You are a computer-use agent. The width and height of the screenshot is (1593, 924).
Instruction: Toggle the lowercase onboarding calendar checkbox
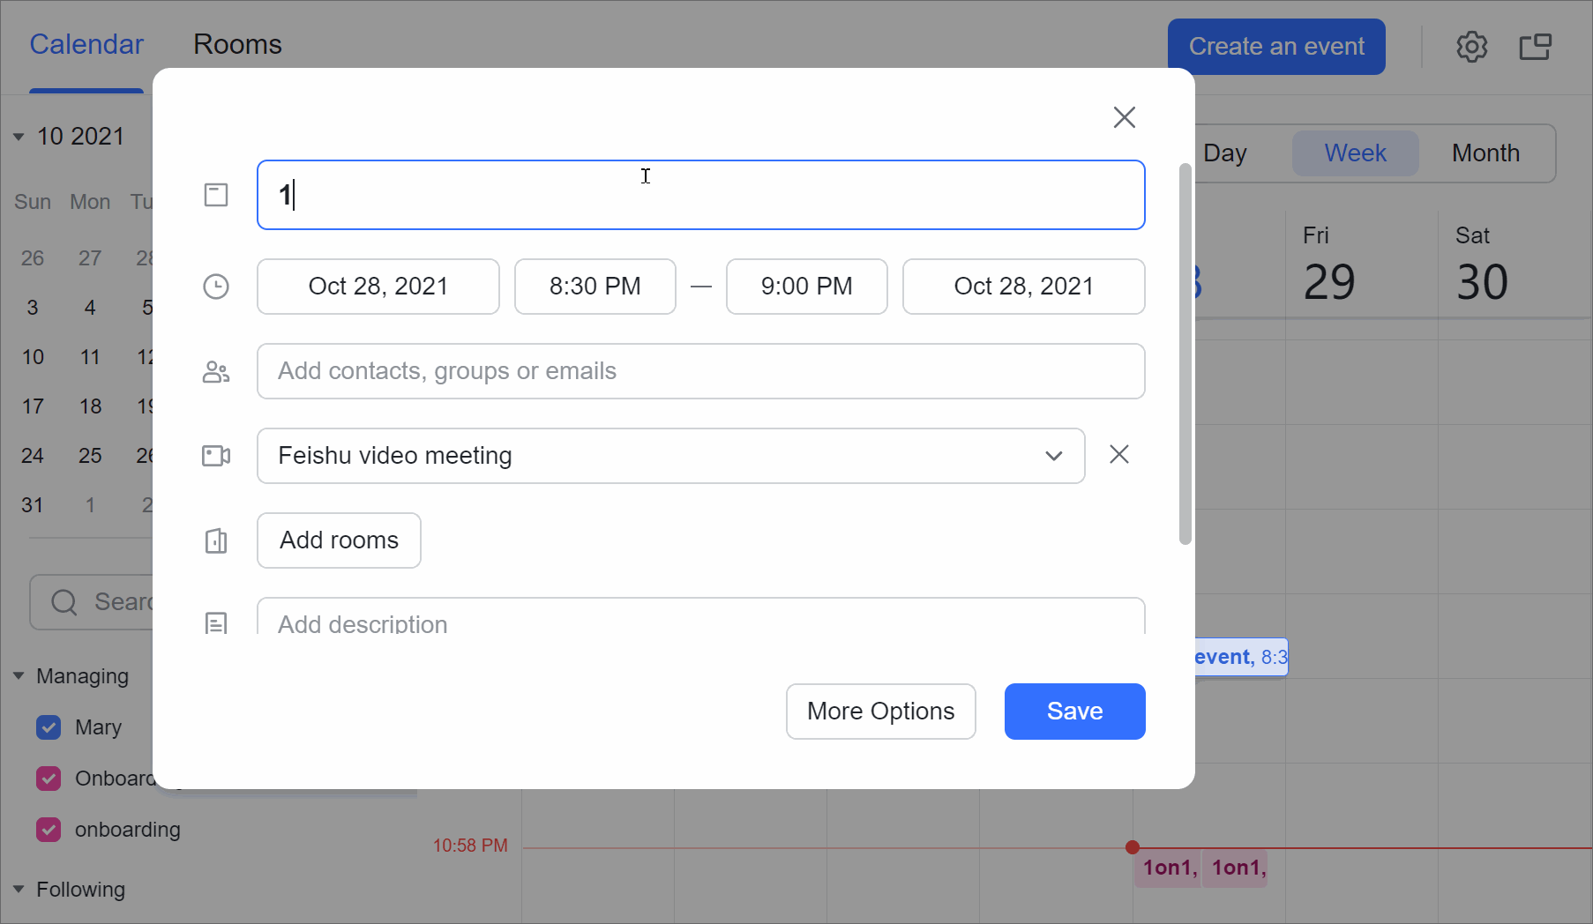tap(49, 830)
